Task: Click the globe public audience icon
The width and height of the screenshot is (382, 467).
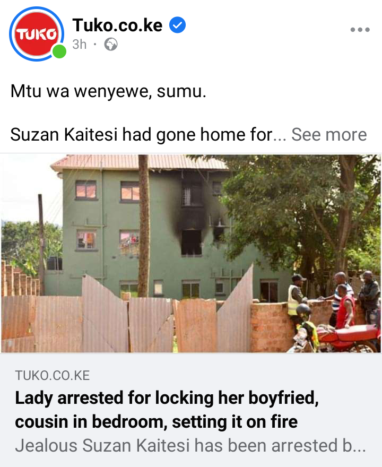Action: 111,45
